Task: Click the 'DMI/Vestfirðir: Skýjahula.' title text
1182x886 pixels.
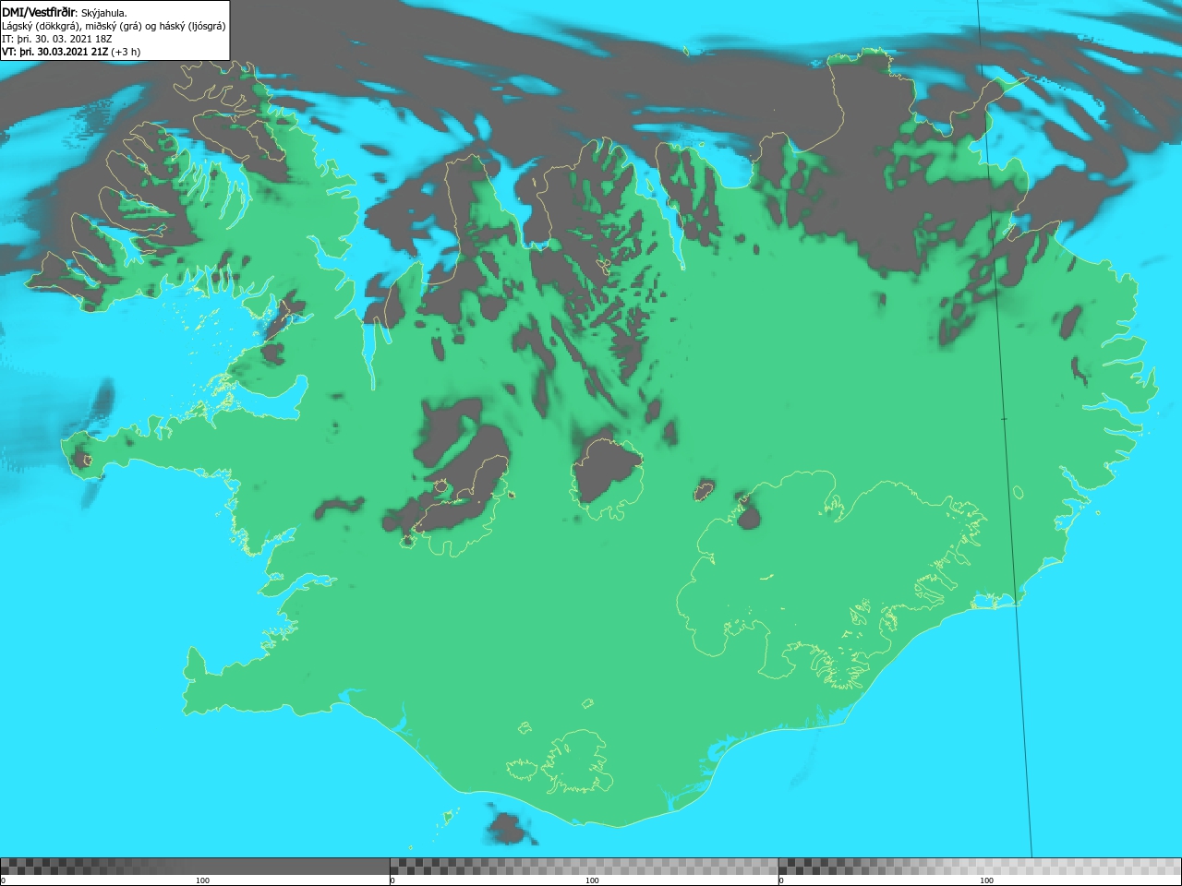Action: point(65,13)
